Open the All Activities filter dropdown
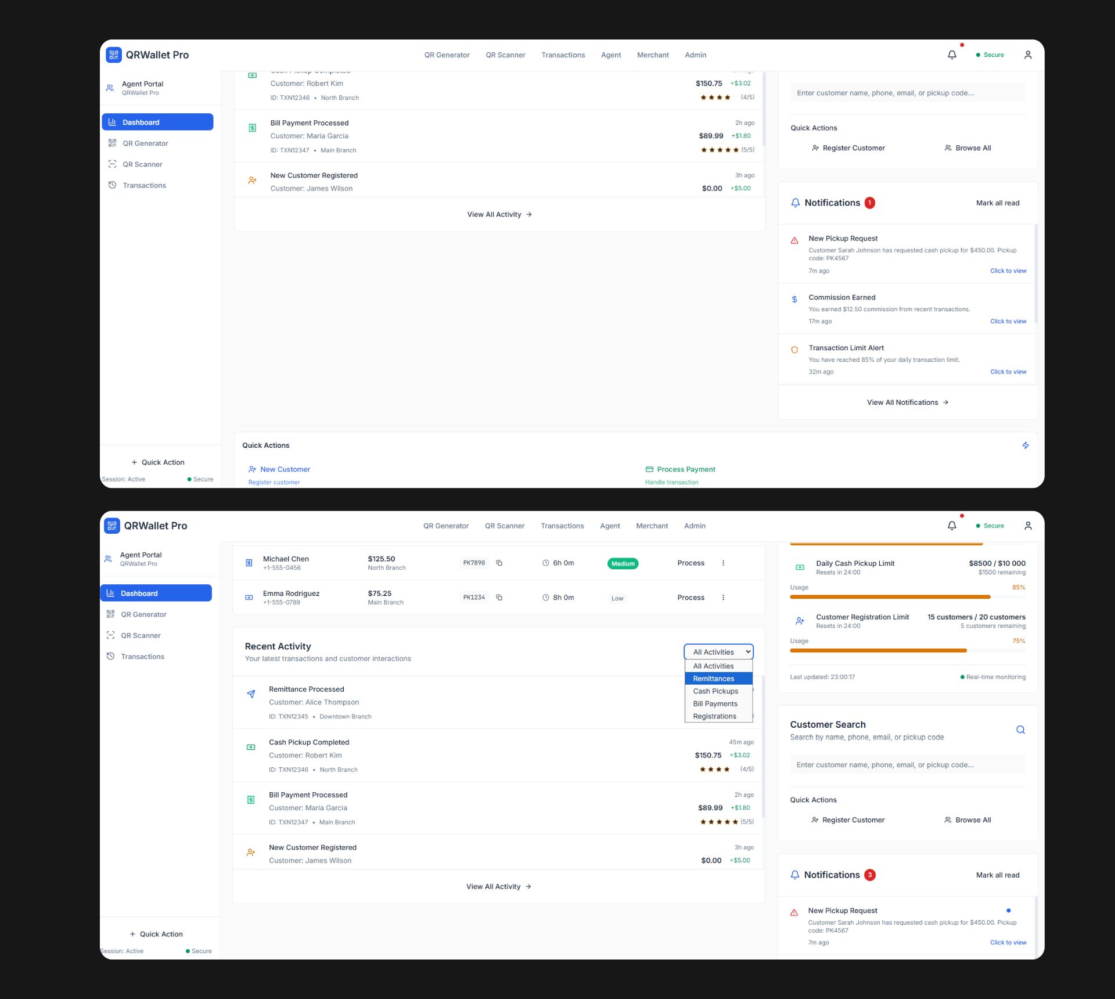This screenshot has width=1115, height=999. (x=718, y=652)
